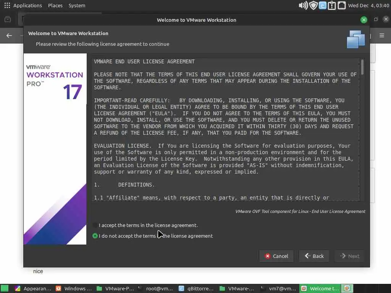
Task: Click the volume speaker icon in tray
Action: click(303, 5)
